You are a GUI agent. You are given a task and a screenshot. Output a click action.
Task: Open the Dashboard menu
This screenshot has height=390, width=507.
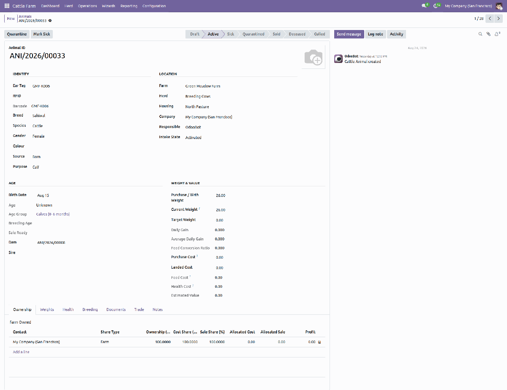click(x=50, y=6)
